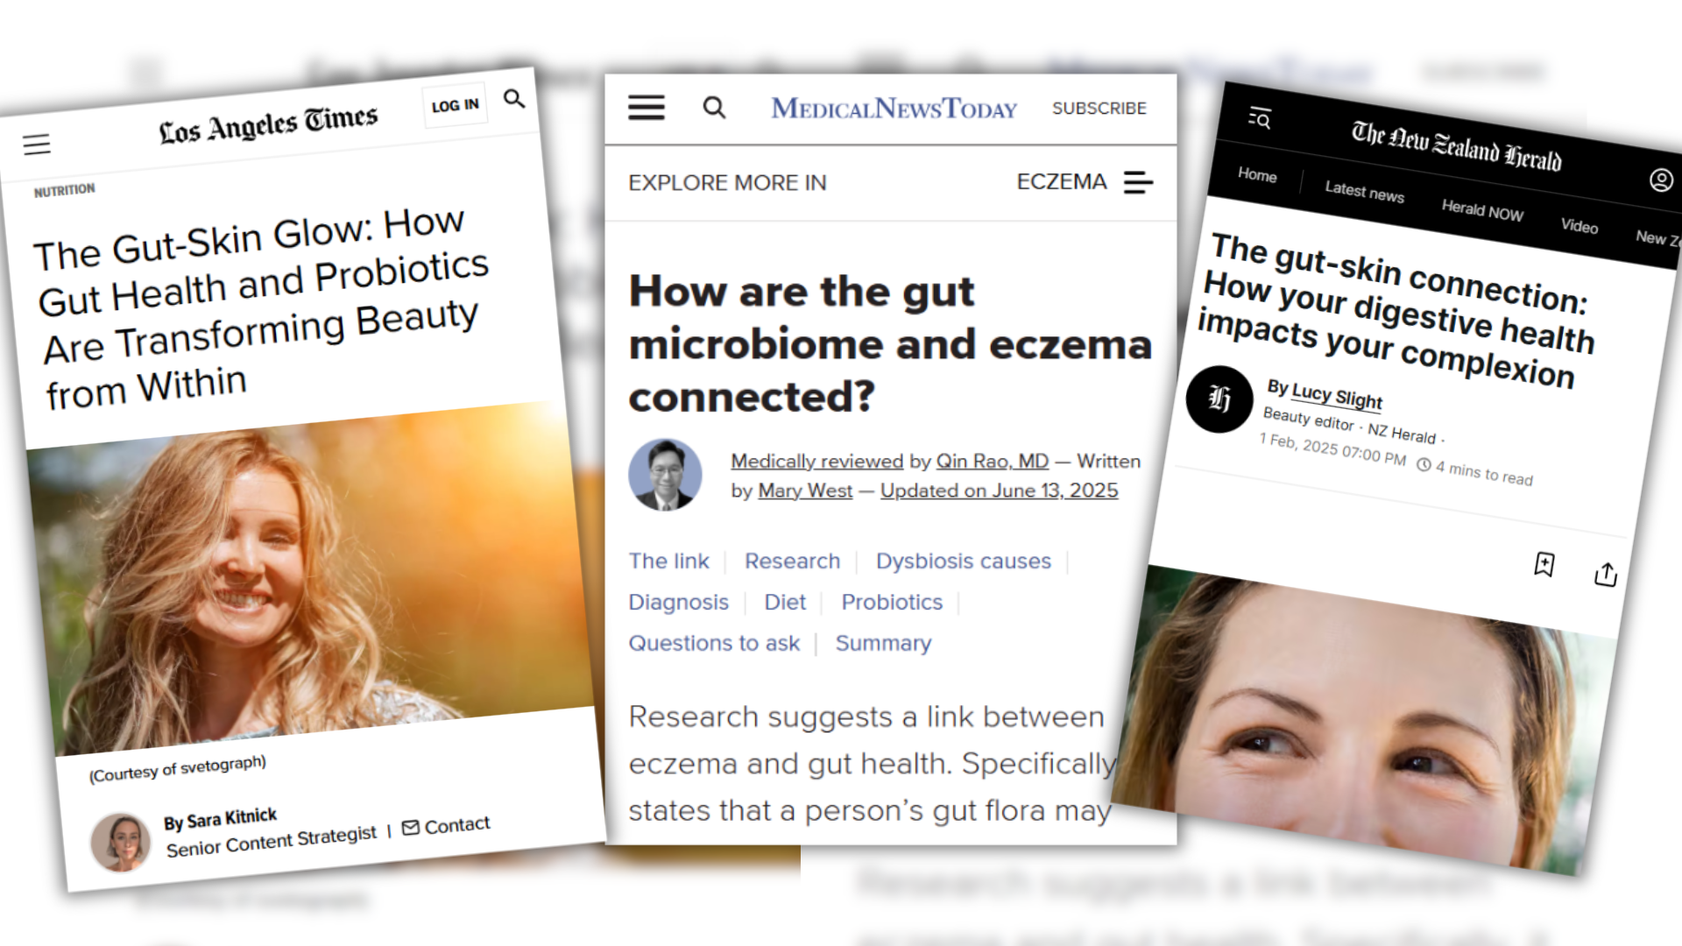Bookmark the NZ Herald article
The image size is (1682, 946).
click(x=1544, y=564)
